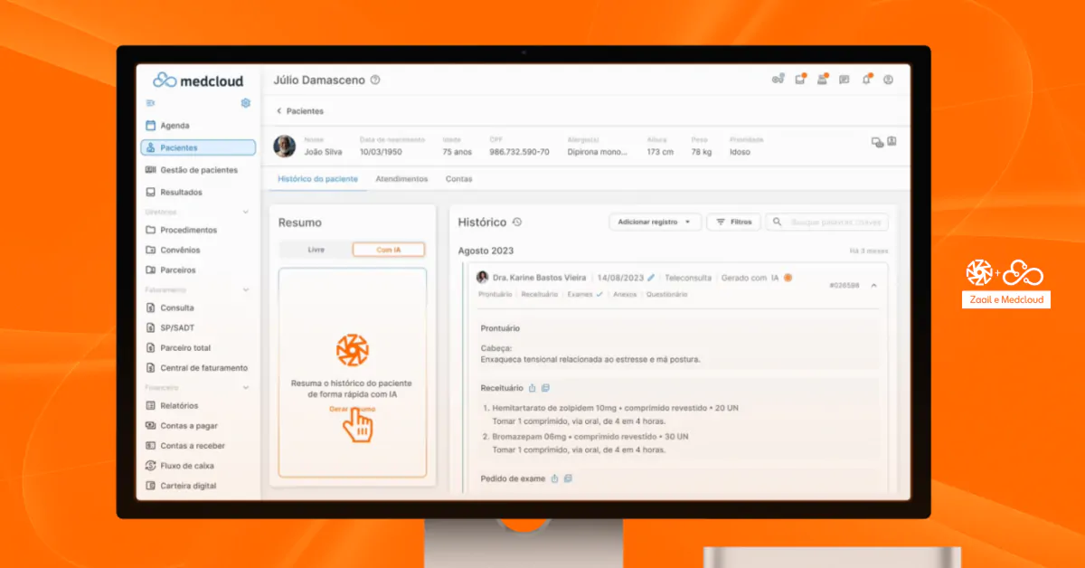
Task: Edit the 14/08/2023 record with pencil icon
Action: click(x=651, y=278)
